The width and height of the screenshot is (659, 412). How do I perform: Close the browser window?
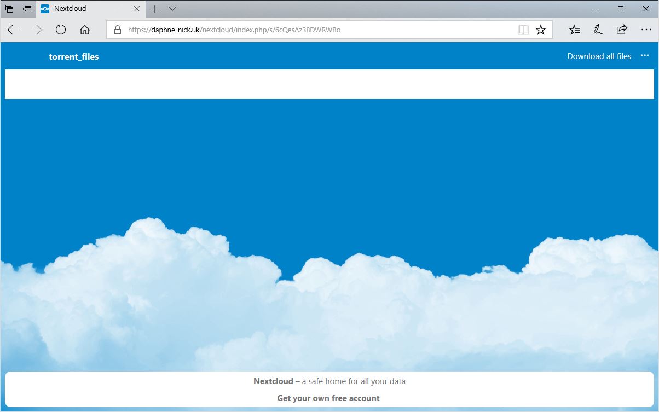click(646, 9)
